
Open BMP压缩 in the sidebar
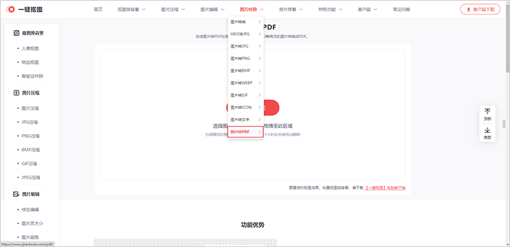pos(31,150)
